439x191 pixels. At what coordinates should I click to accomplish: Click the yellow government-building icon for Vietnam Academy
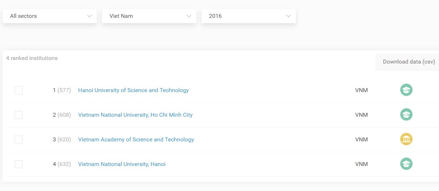click(x=406, y=139)
